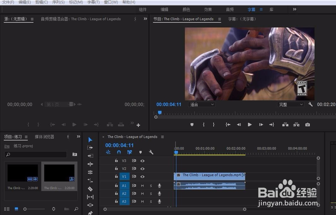Toggle linked selection in timeline

[130, 152]
